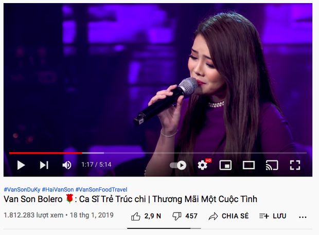319x235 pixels.
Task: Like the video with thumbs up
Action: [136, 216]
